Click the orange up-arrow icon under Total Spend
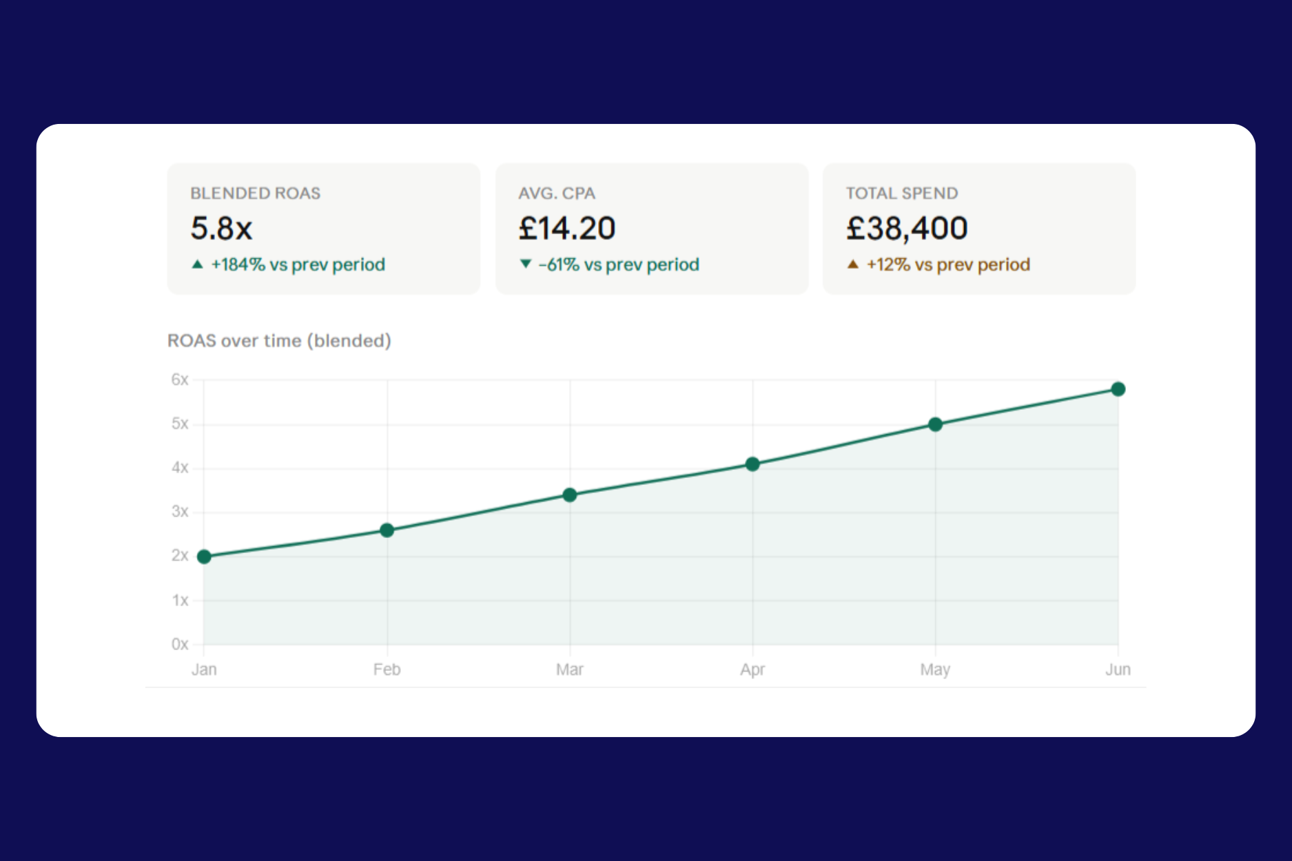The image size is (1292, 861). click(x=852, y=264)
